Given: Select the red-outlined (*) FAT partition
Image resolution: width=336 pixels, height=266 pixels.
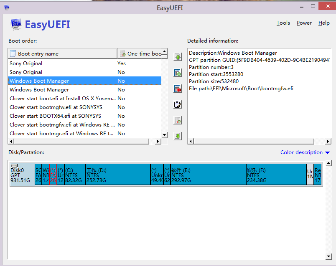Looking at the screenshot, I should [53, 174].
